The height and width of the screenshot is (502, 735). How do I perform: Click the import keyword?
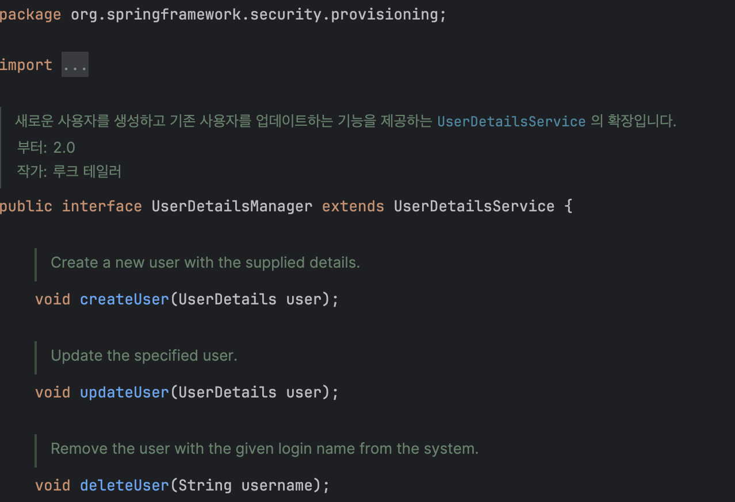(x=26, y=65)
